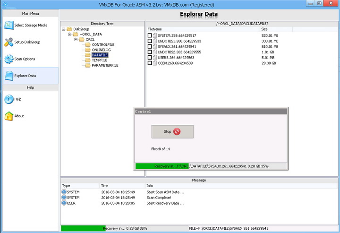Click info icon of Start Scan ASM Data message
340x233 pixels.
(64, 192)
